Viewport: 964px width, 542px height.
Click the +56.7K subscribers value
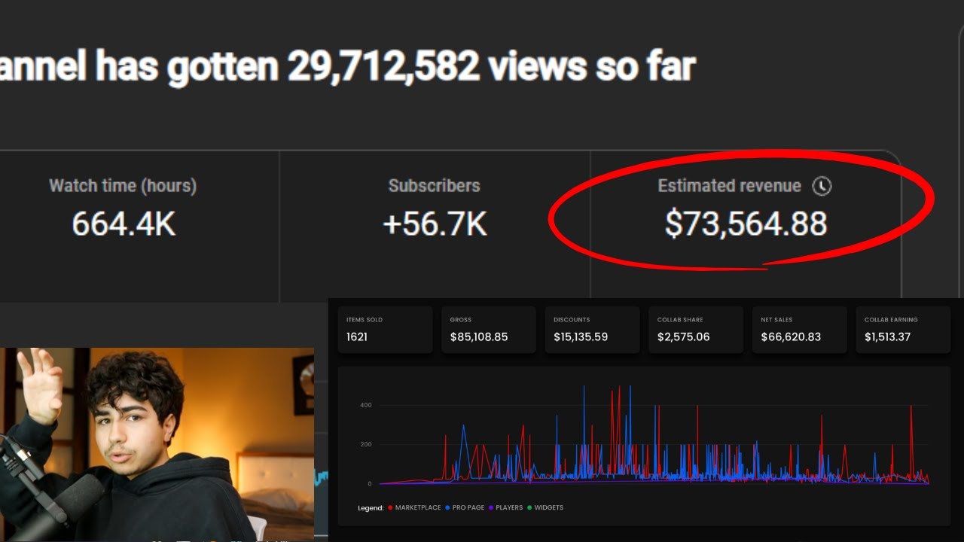click(x=435, y=224)
